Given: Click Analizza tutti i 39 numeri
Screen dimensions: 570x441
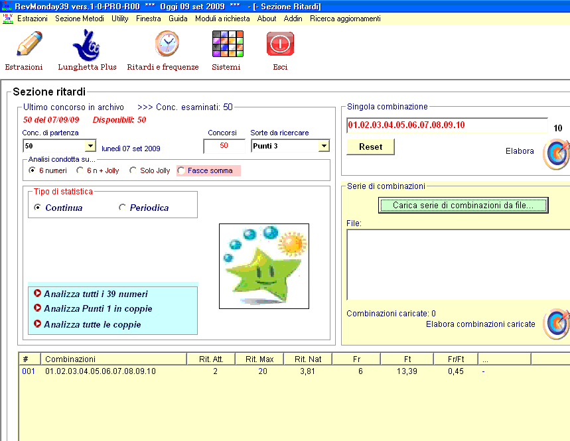Looking at the screenshot, I should tap(96, 294).
